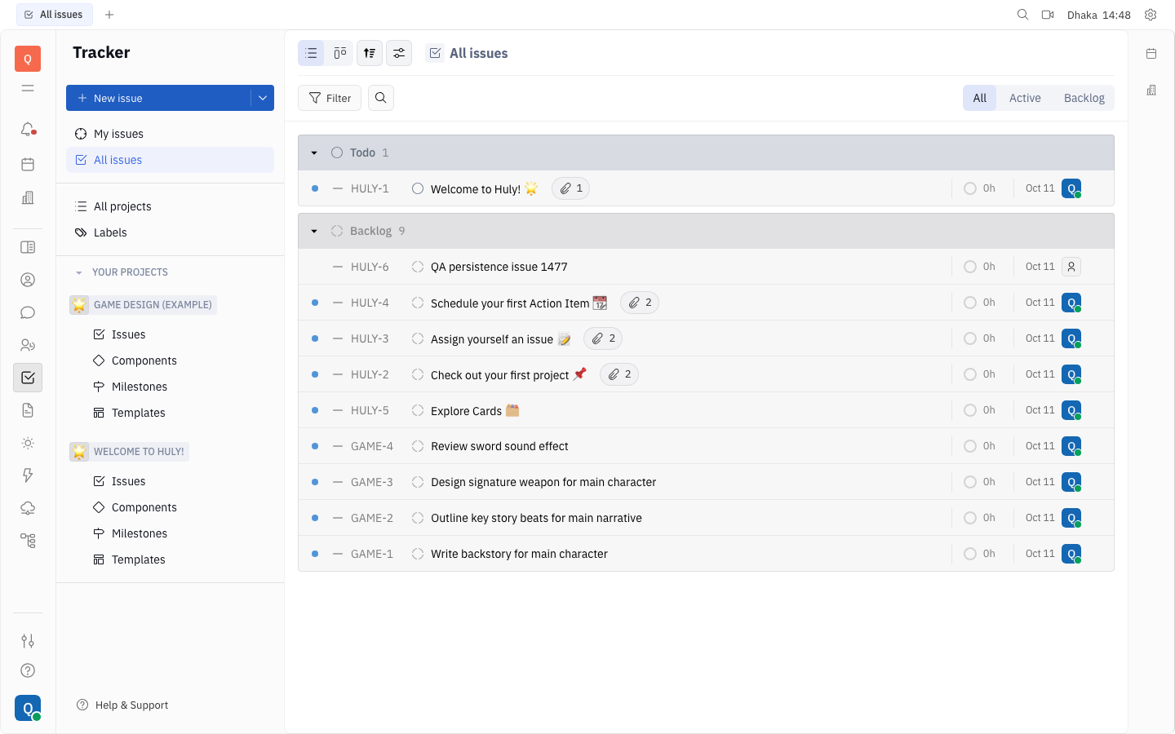
Task: Toggle the WELCOME TO HULY! project
Action: click(130, 452)
